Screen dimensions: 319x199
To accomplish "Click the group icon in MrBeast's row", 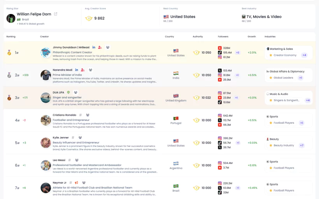I will (x=108, y=47).
